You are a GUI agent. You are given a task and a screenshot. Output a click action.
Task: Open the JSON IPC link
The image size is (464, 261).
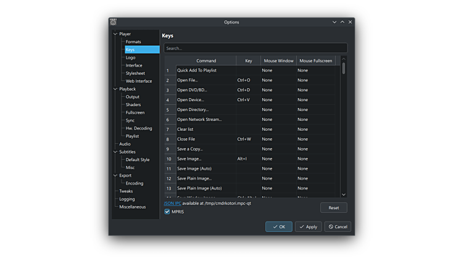pyautogui.click(x=172, y=203)
